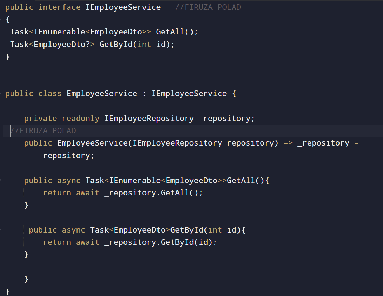383x296 pixels.
Task: Click "await" in the GetAll return statement
Action: coord(88,193)
